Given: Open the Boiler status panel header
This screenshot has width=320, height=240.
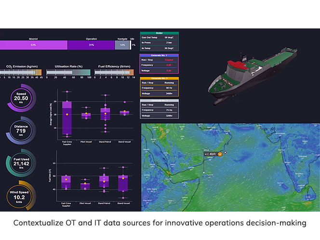Looking at the screenshot, I should pyautogui.click(x=159, y=34).
